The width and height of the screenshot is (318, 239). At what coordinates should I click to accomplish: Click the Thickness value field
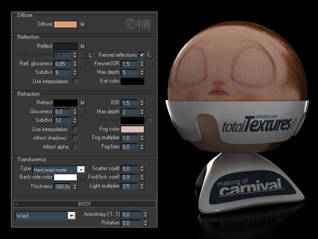coord(62,187)
